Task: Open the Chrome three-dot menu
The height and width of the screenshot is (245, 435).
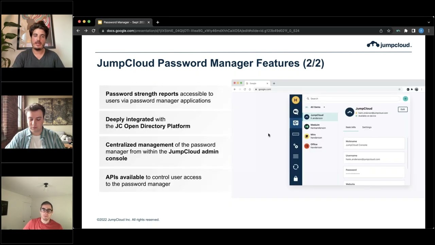Action: pos(429,31)
